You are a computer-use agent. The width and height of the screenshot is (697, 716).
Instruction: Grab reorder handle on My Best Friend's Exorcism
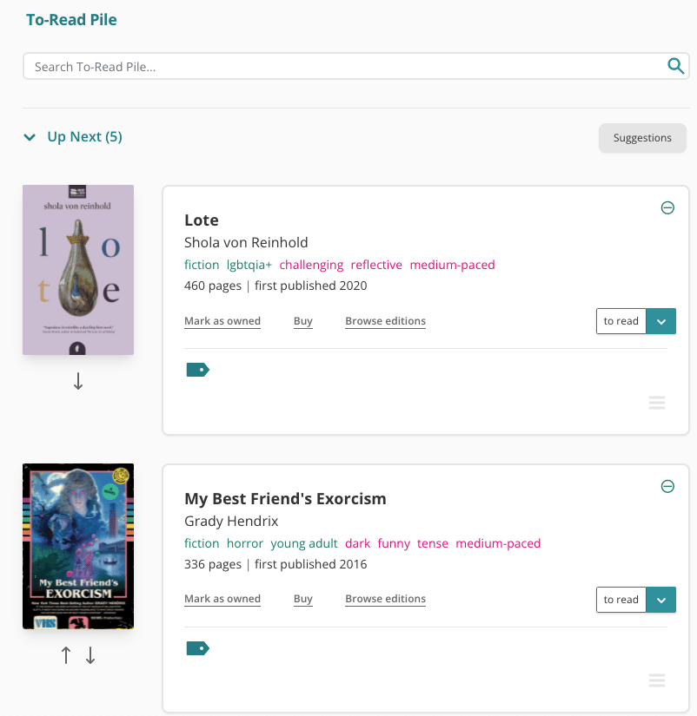tap(657, 680)
